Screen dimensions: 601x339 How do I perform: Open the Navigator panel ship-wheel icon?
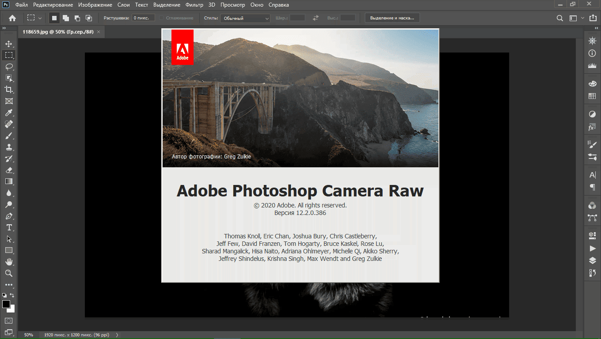(592, 41)
